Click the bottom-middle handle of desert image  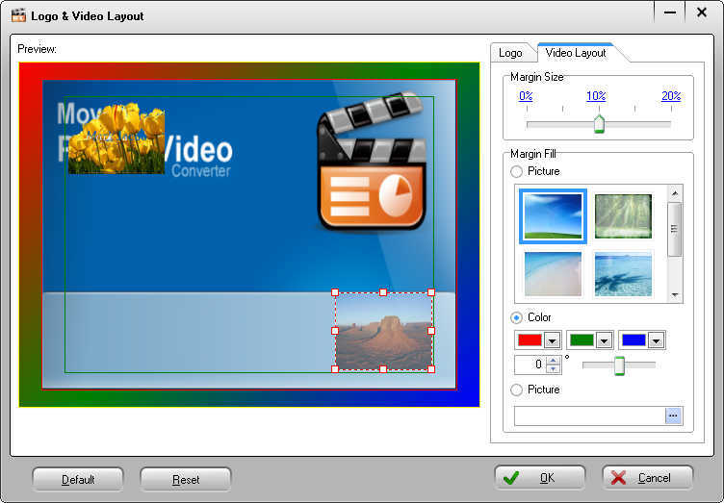tap(383, 369)
